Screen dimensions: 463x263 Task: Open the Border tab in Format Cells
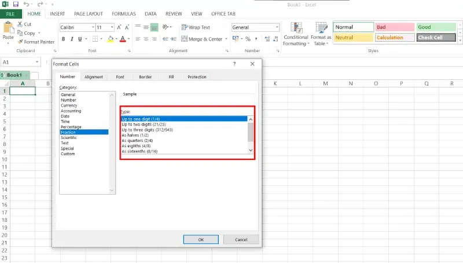[145, 77]
